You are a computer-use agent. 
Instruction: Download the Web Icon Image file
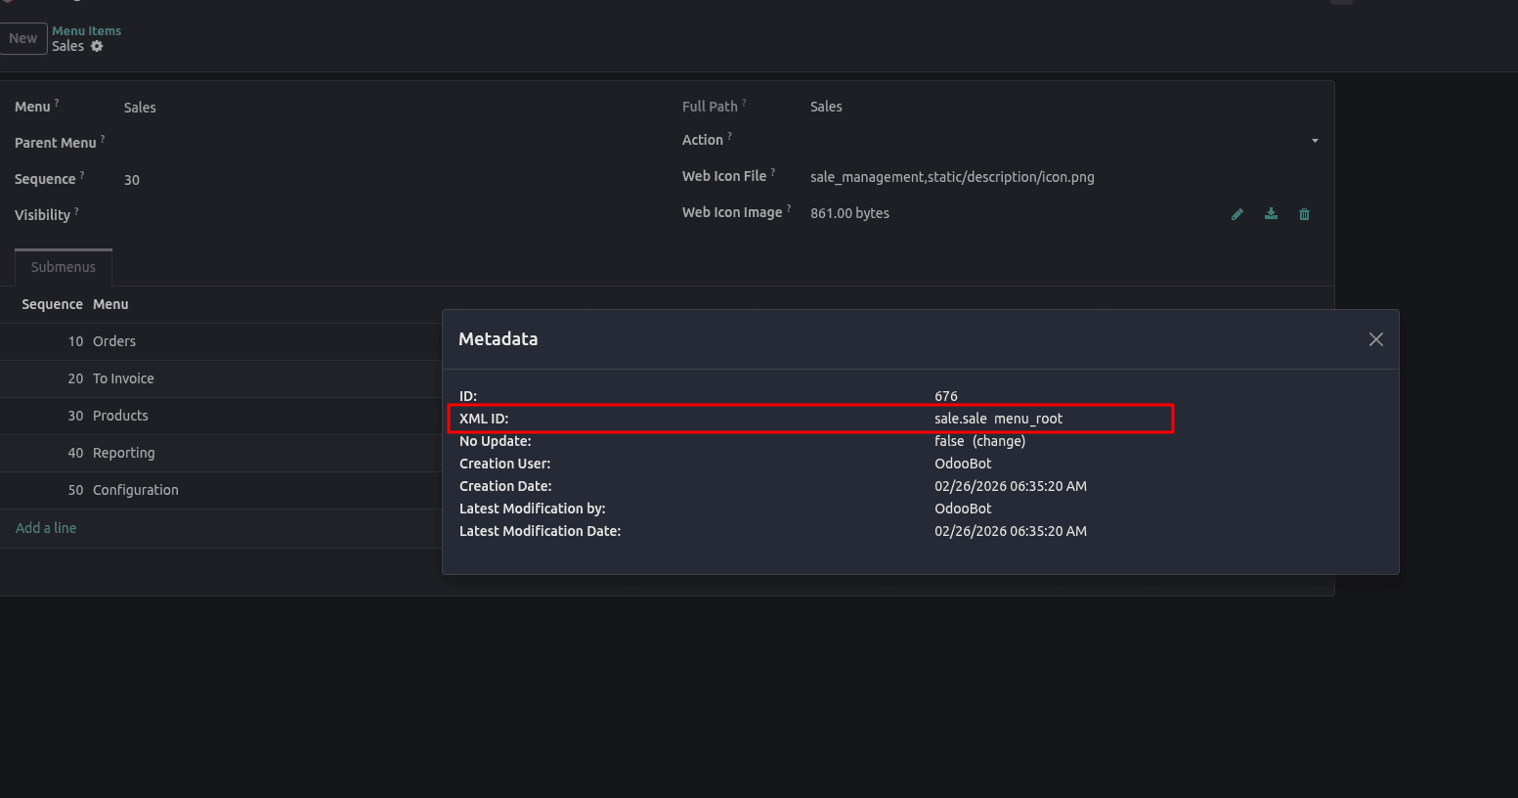1271,213
